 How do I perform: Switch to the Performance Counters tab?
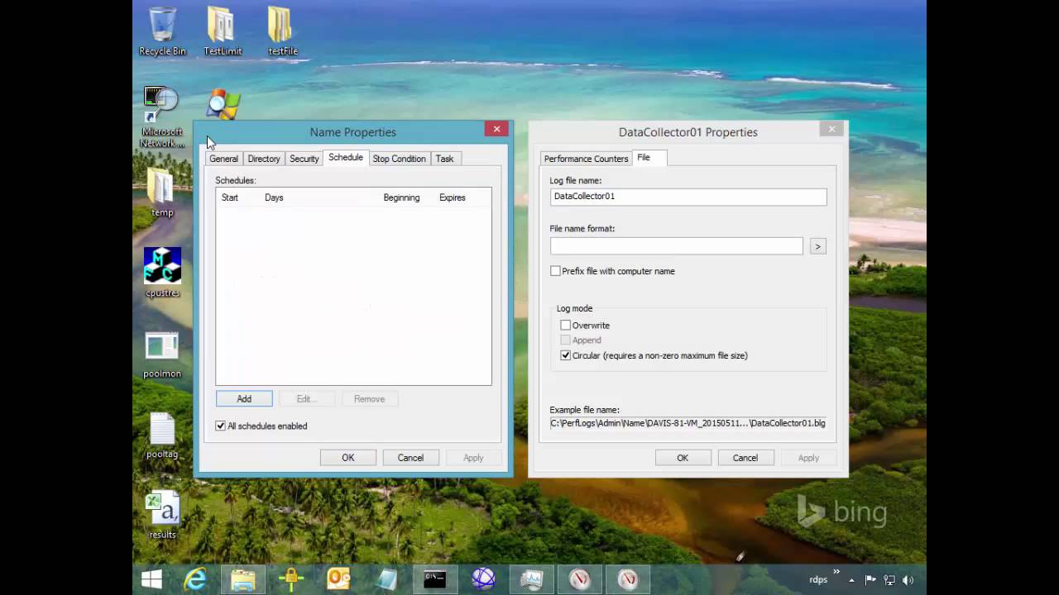point(586,159)
